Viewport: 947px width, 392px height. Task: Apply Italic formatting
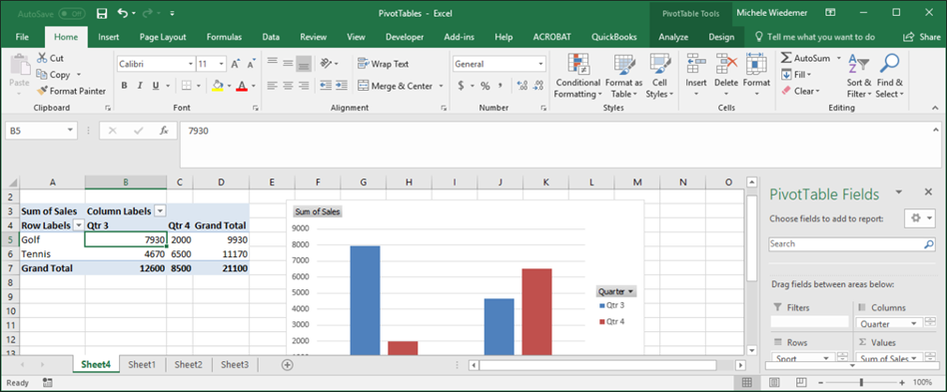[x=140, y=86]
